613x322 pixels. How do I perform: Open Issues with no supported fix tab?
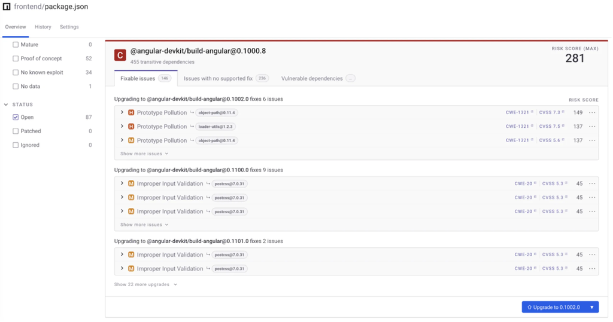pyautogui.click(x=226, y=78)
